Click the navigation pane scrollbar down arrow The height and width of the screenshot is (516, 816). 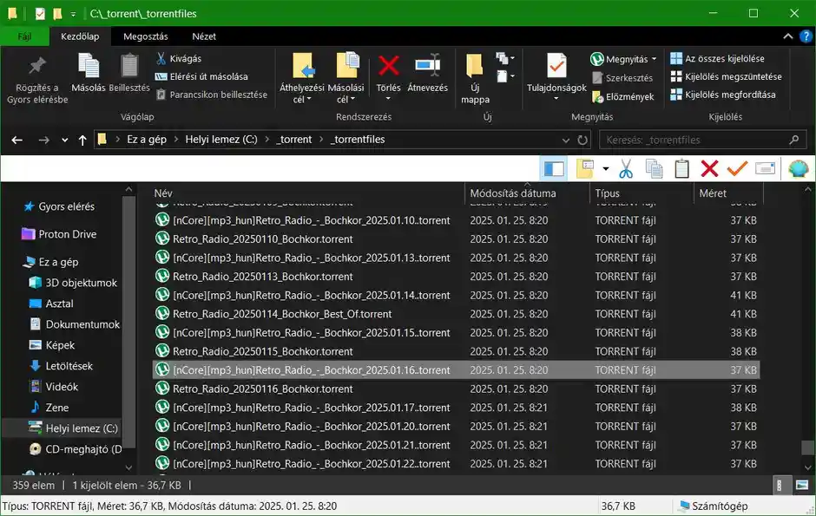[x=128, y=467]
